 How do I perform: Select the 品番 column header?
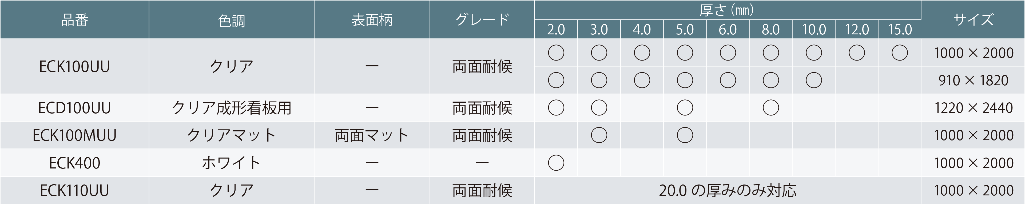point(74,19)
